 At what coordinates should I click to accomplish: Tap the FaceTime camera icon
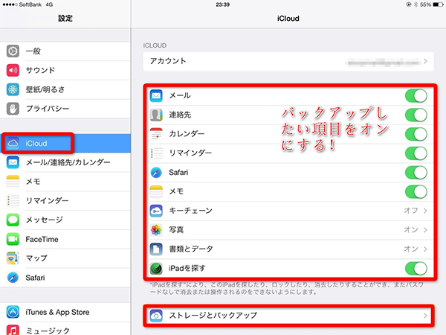point(13,239)
